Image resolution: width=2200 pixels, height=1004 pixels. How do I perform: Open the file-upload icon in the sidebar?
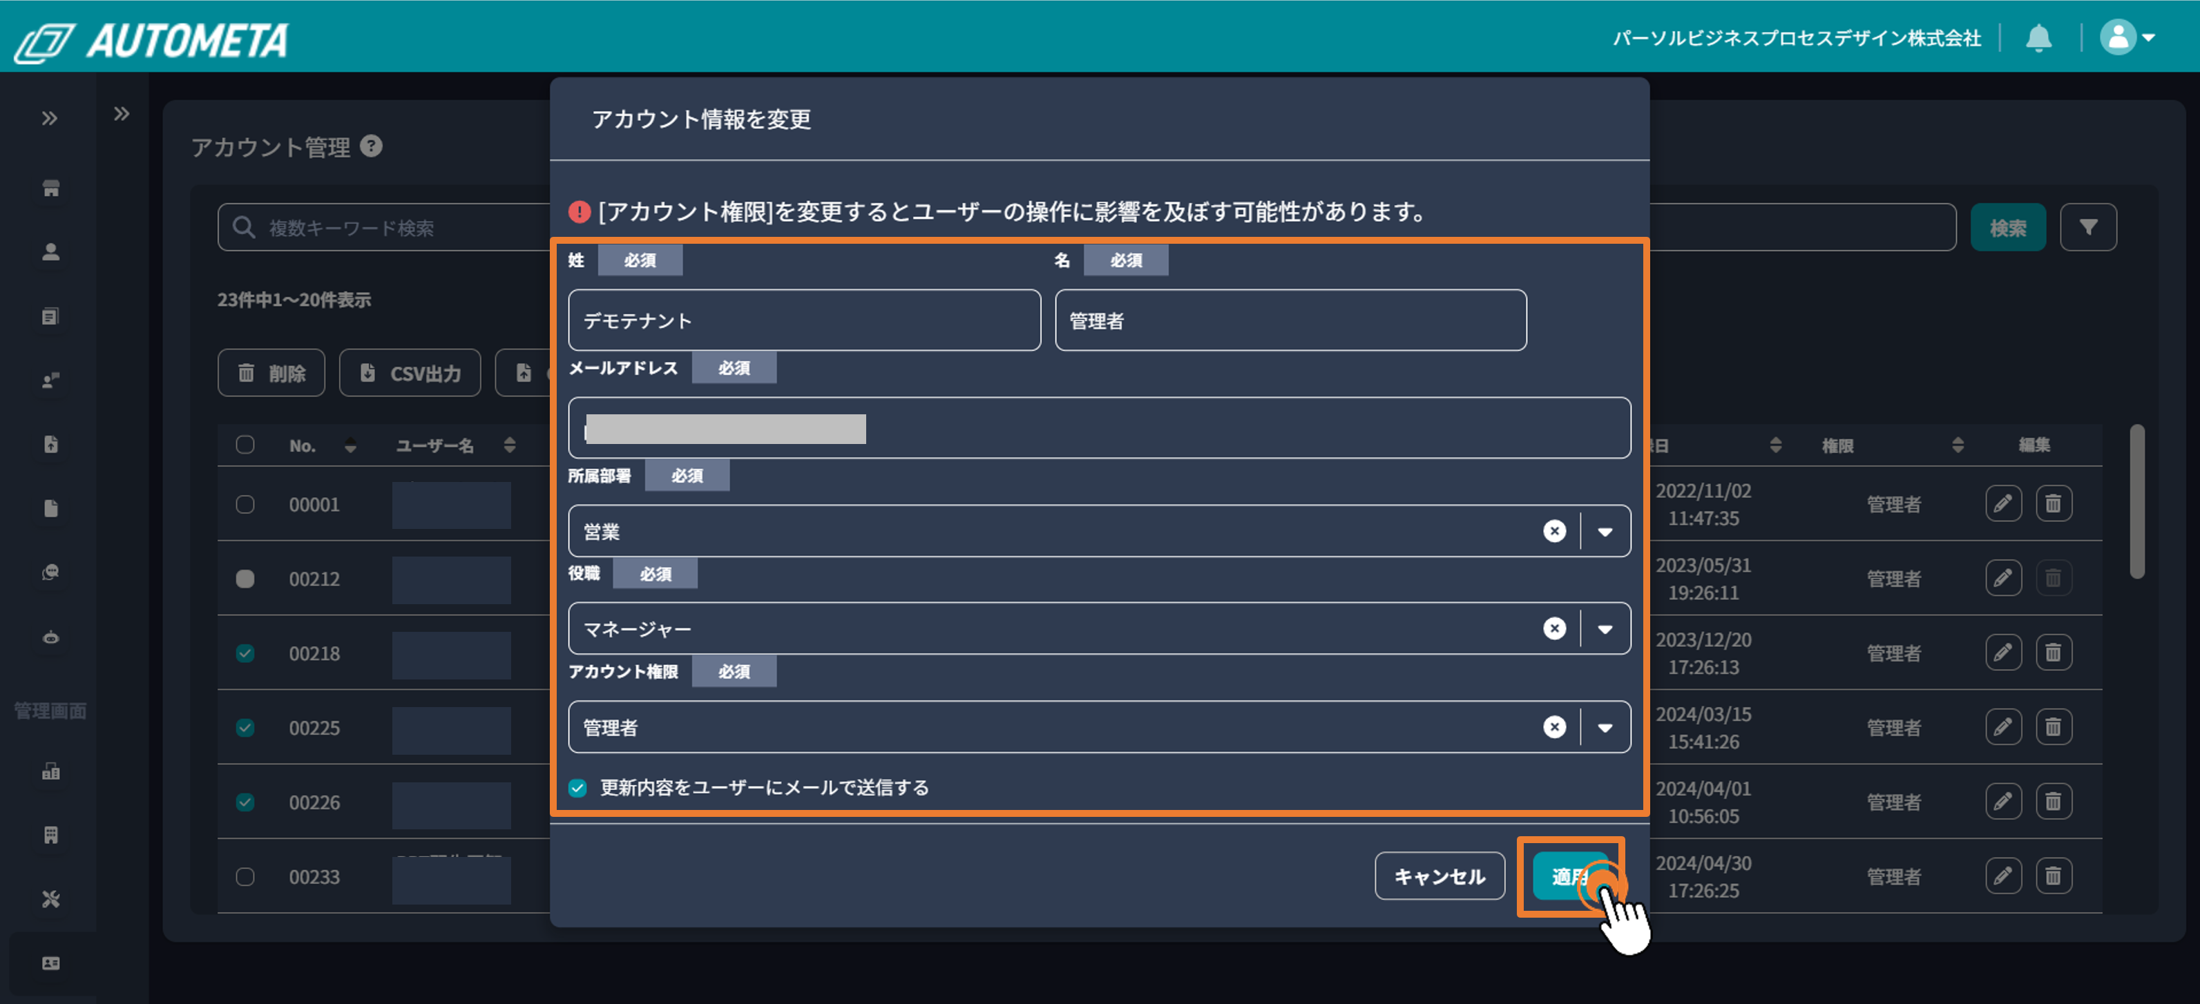(50, 444)
